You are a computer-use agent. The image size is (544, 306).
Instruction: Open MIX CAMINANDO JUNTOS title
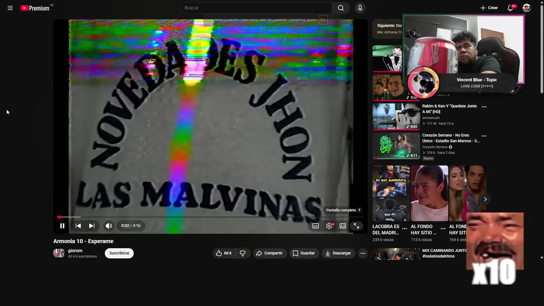444,253
